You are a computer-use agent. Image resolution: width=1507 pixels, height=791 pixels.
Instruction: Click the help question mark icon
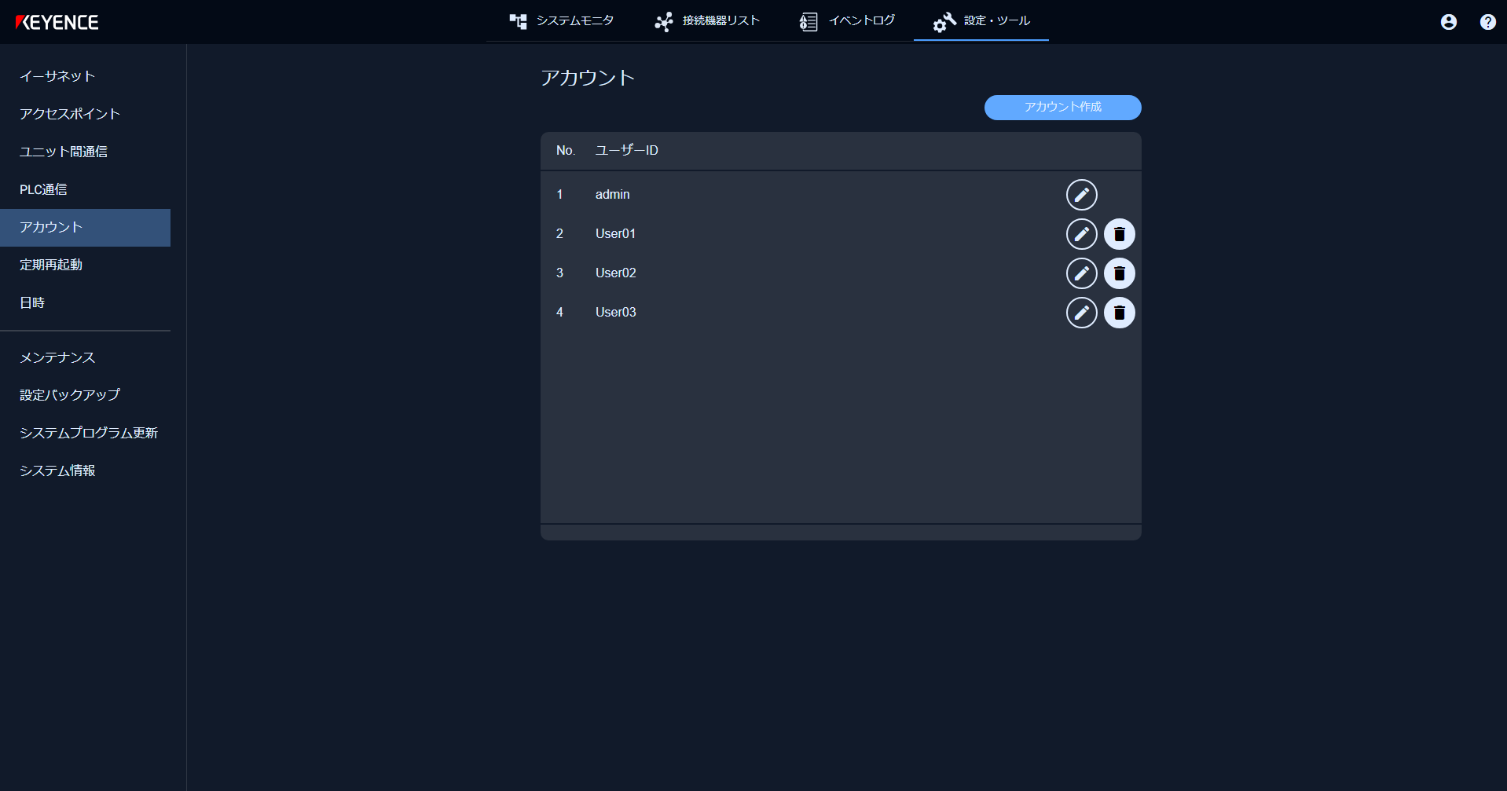[1487, 22]
